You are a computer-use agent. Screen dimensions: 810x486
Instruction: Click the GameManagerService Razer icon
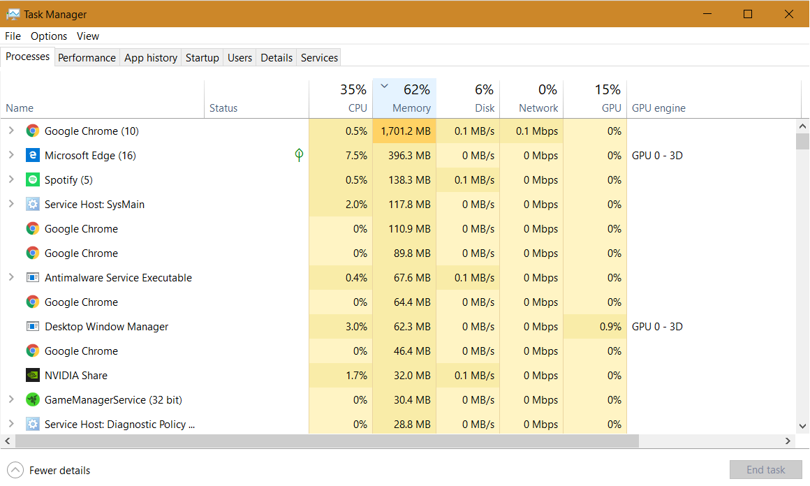pyautogui.click(x=33, y=399)
